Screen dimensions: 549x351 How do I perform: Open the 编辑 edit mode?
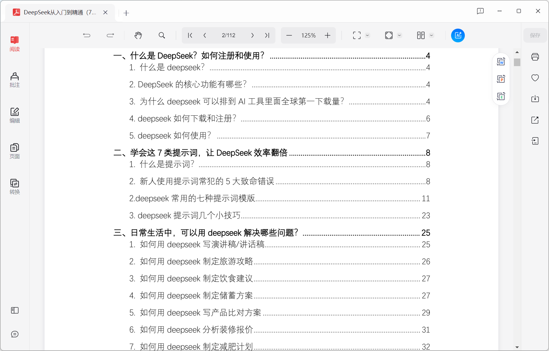(x=15, y=115)
